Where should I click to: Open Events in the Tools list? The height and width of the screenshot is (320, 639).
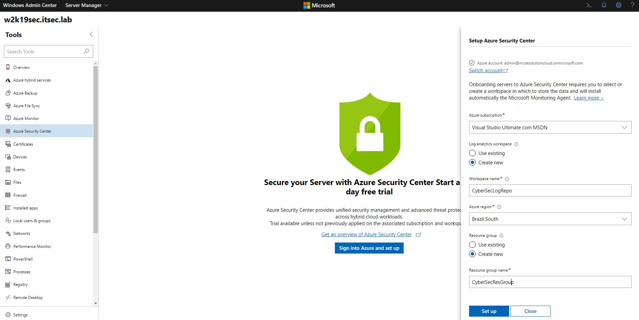pos(47,169)
